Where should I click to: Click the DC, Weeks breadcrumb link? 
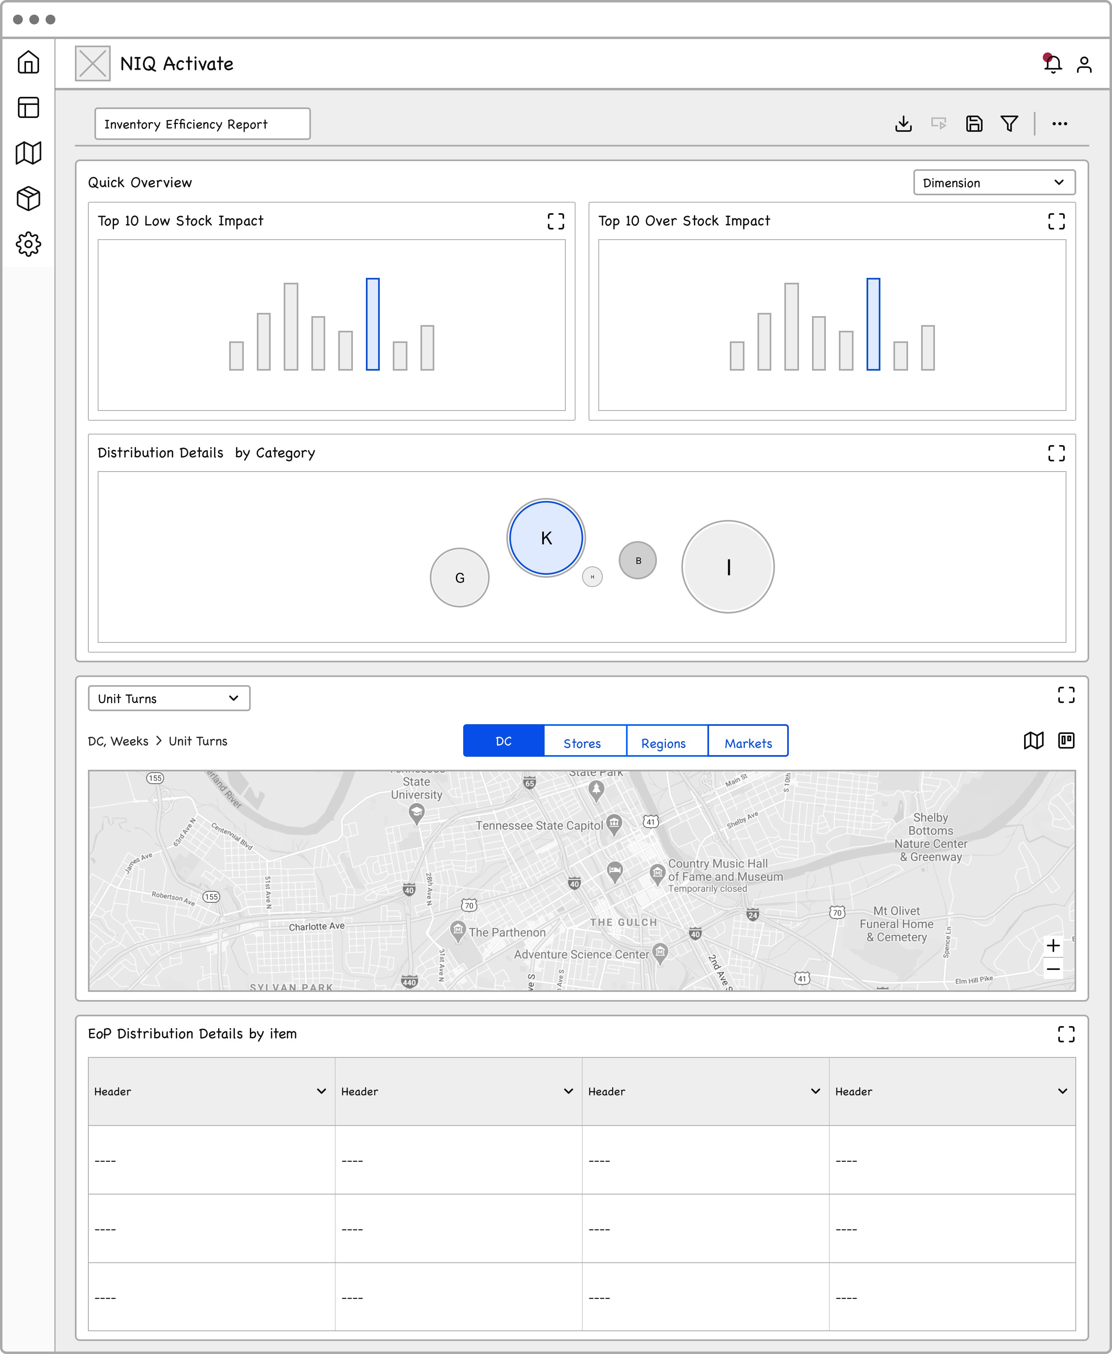coord(118,741)
